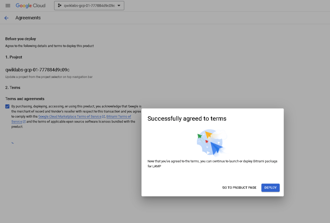
Task: Click the 'Successfully agreed to terms' heading
Action: tap(187, 119)
